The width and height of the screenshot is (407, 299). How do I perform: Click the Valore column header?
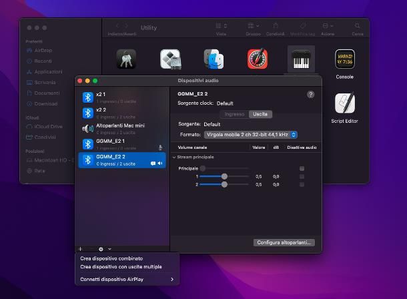pyautogui.click(x=258, y=147)
